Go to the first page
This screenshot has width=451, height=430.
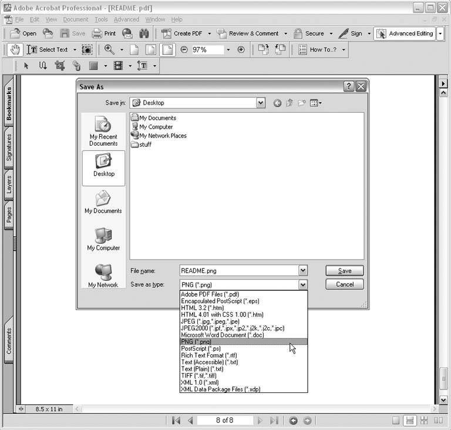coord(176,421)
